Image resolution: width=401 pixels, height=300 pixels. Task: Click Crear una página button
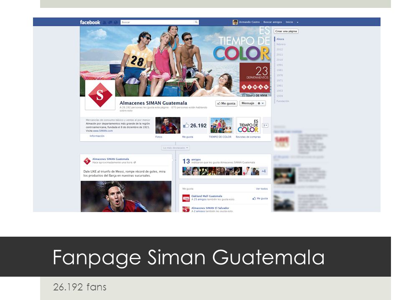(x=286, y=31)
